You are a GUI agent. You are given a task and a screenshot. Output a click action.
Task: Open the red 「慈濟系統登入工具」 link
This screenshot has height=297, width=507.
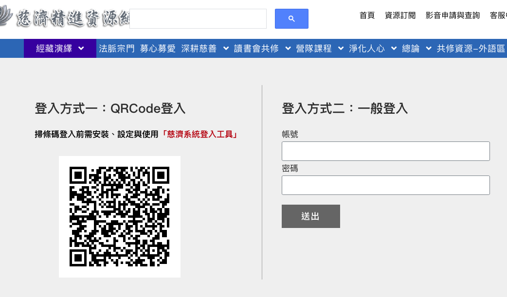click(199, 135)
